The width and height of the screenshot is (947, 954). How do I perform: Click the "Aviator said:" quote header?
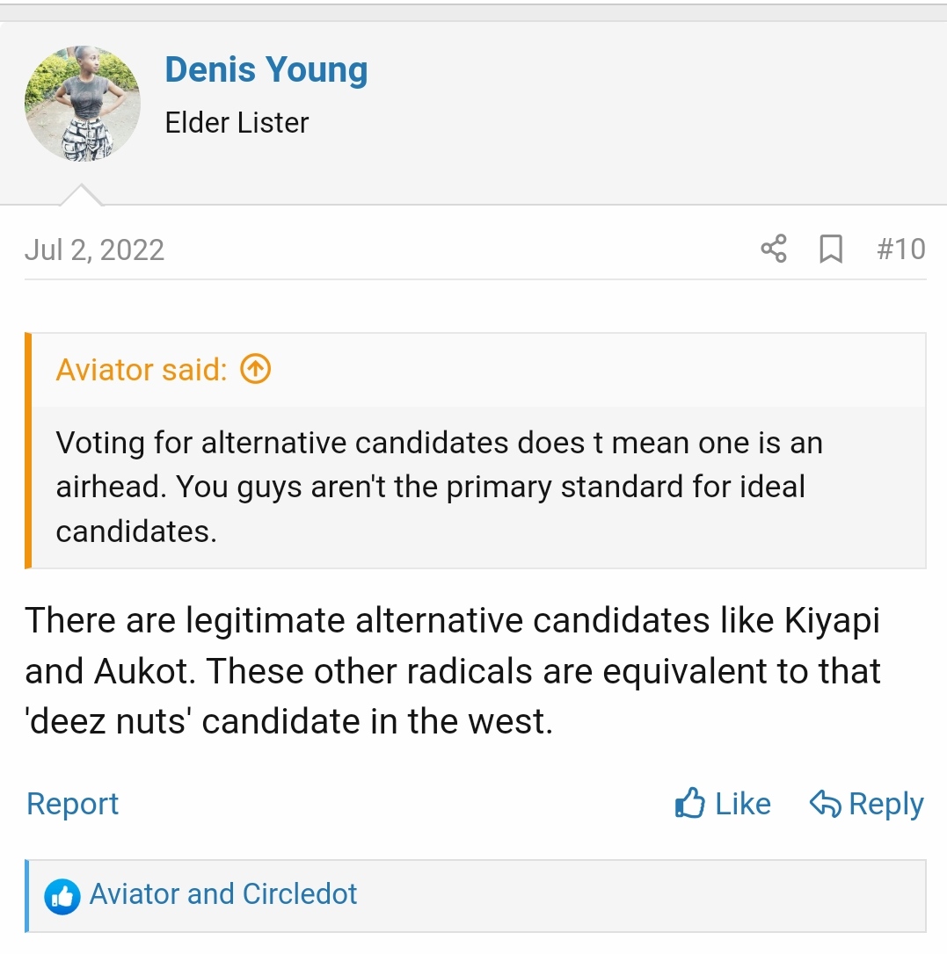click(x=142, y=370)
